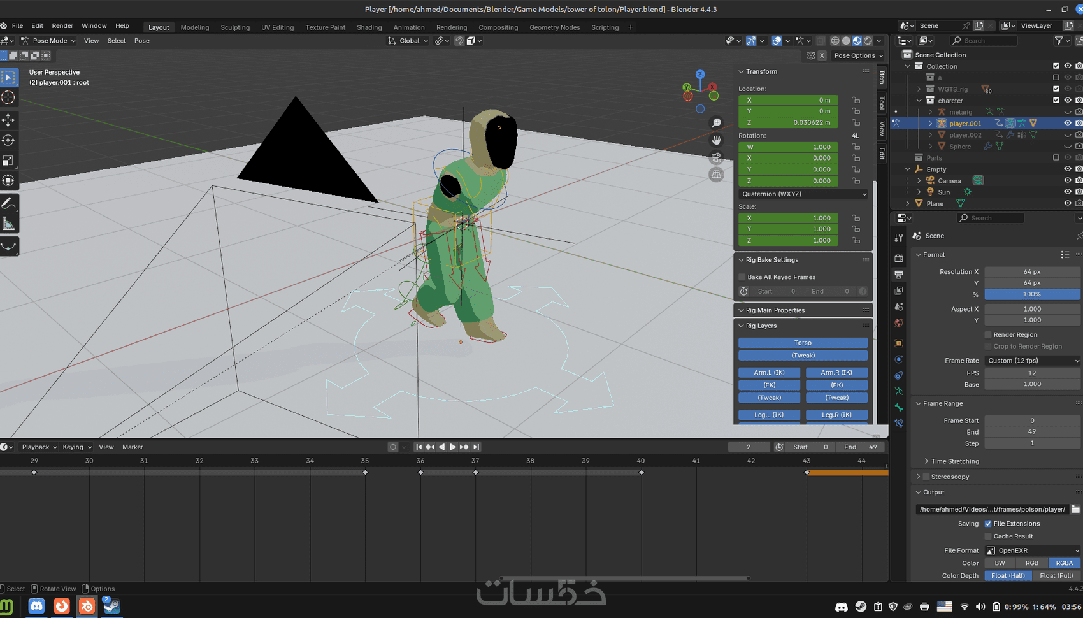Click the resolution percentage slider
This screenshot has width=1083, height=618.
pyautogui.click(x=1032, y=294)
